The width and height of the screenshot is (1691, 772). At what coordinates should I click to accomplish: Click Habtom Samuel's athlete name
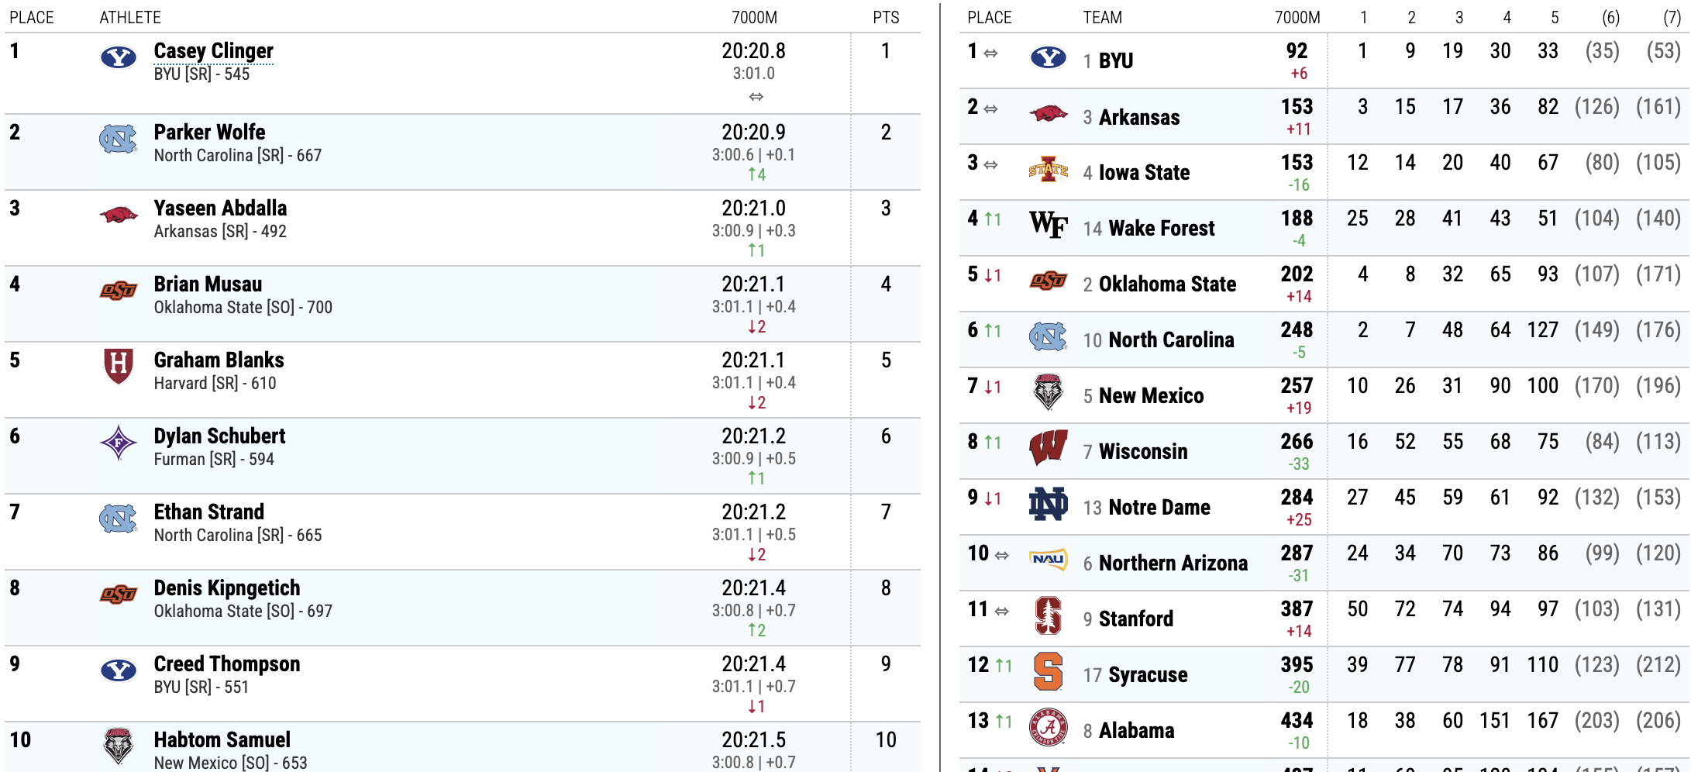[222, 740]
